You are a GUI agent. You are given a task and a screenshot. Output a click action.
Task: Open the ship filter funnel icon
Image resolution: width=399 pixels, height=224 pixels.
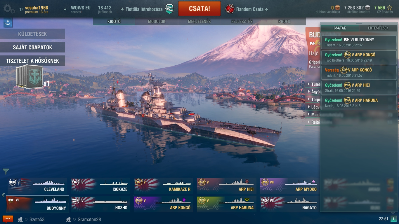pyautogui.click(x=6, y=171)
